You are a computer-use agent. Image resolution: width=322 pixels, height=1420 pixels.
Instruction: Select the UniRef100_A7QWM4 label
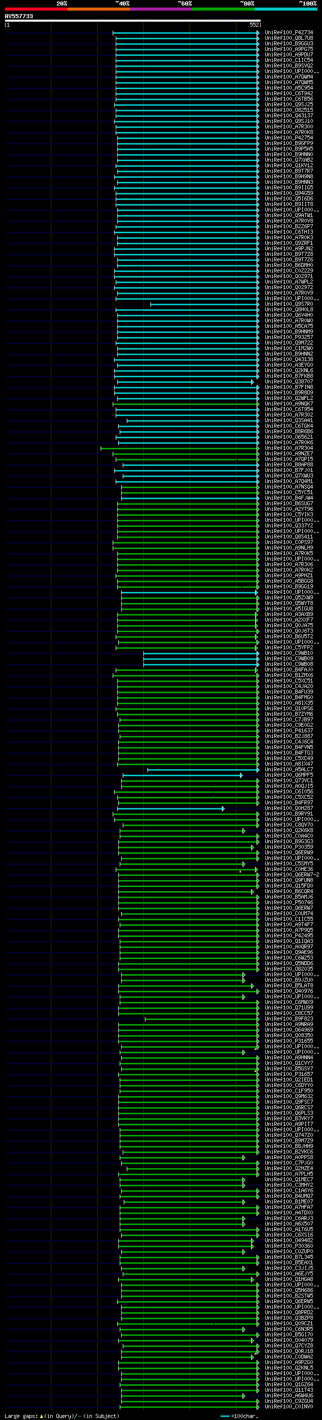pos(288,77)
